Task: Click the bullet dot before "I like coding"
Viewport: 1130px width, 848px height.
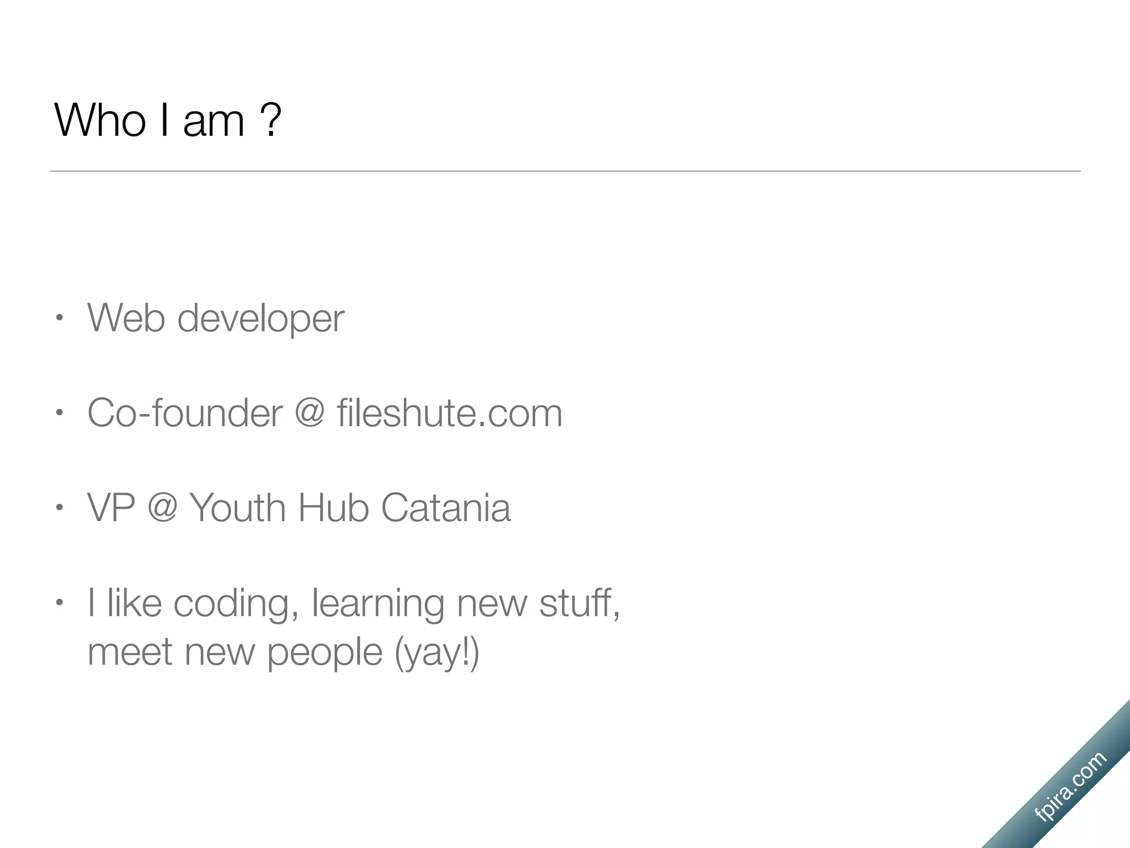Action: pos(60,602)
